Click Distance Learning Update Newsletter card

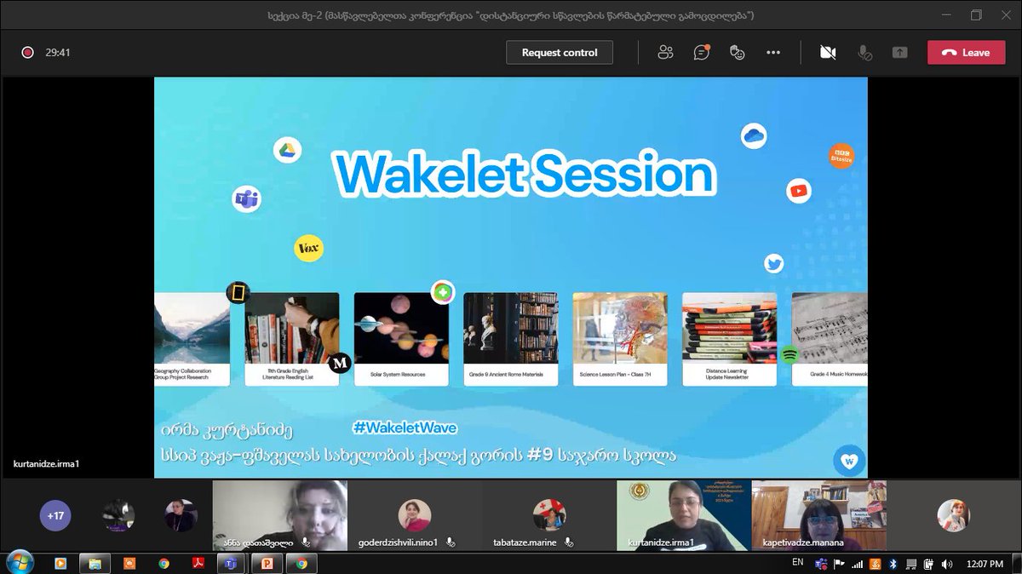pos(729,339)
